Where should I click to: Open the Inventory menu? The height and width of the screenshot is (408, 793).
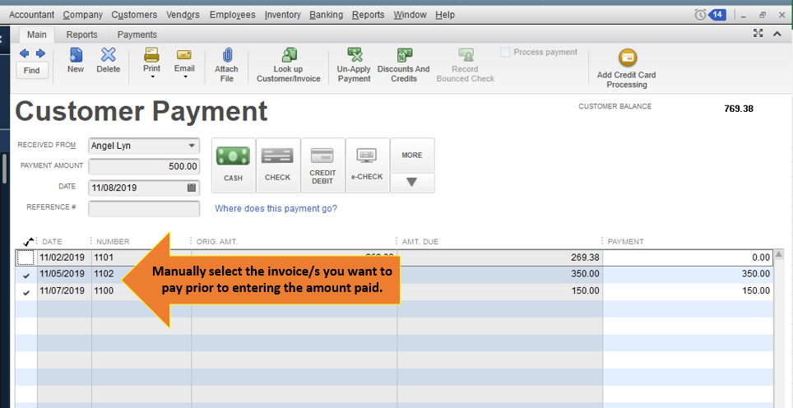[282, 15]
